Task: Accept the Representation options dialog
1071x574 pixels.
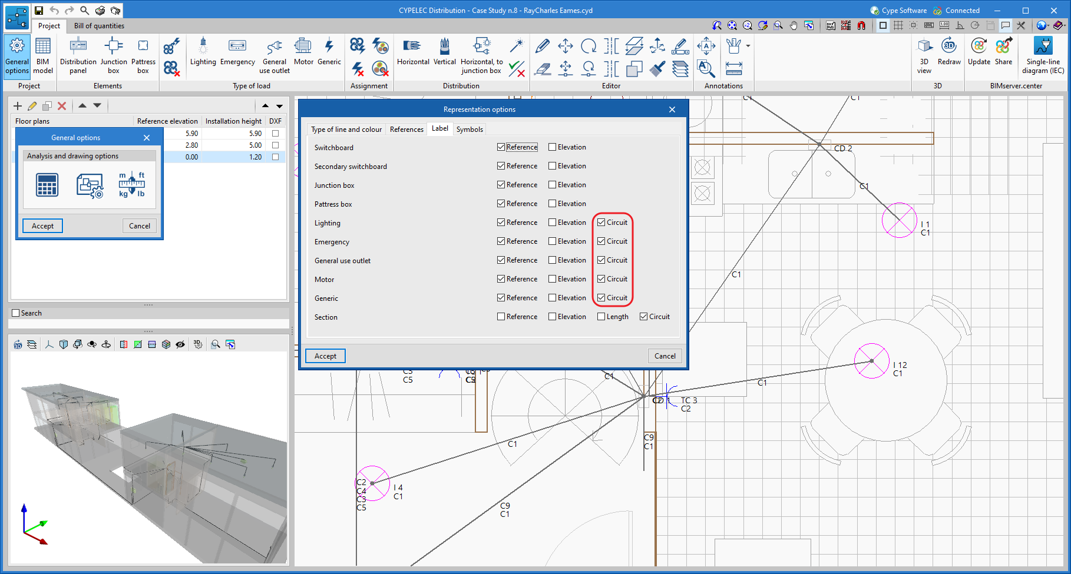Action: point(325,356)
